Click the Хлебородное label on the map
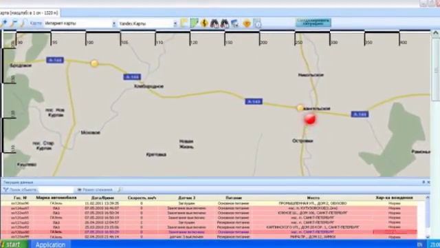The width and height of the screenshot is (440, 248). 148,86
